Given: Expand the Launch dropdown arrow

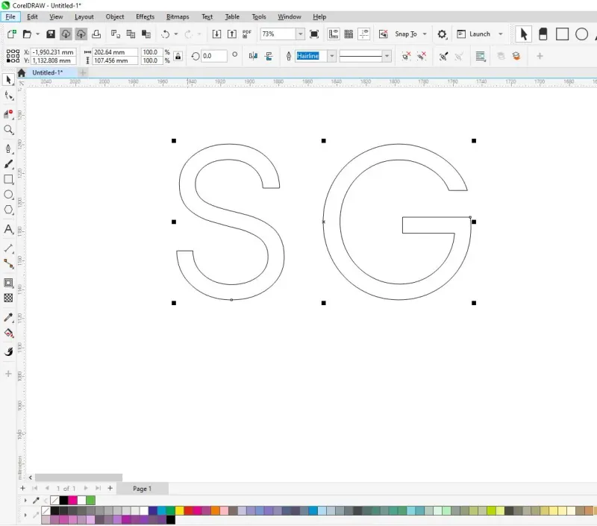Looking at the screenshot, I should click(500, 34).
